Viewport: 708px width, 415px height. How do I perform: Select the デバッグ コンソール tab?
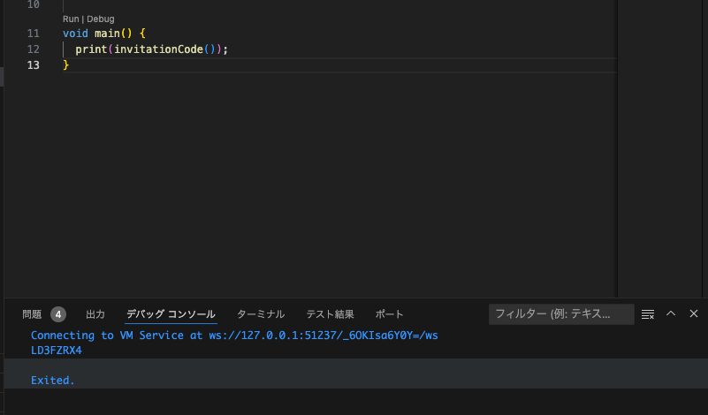tap(171, 314)
